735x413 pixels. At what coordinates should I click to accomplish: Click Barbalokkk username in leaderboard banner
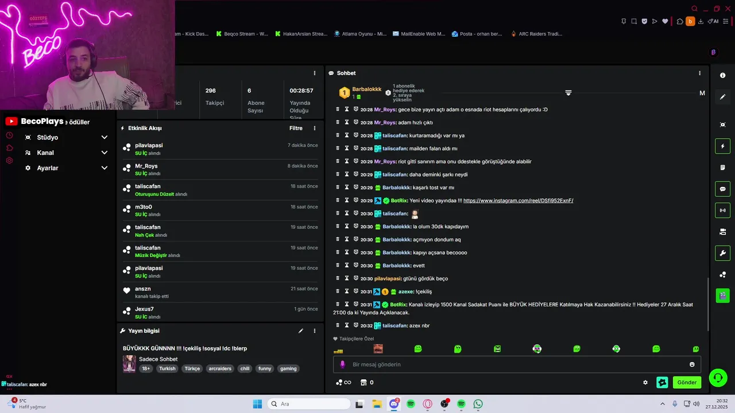pos(366,89)
